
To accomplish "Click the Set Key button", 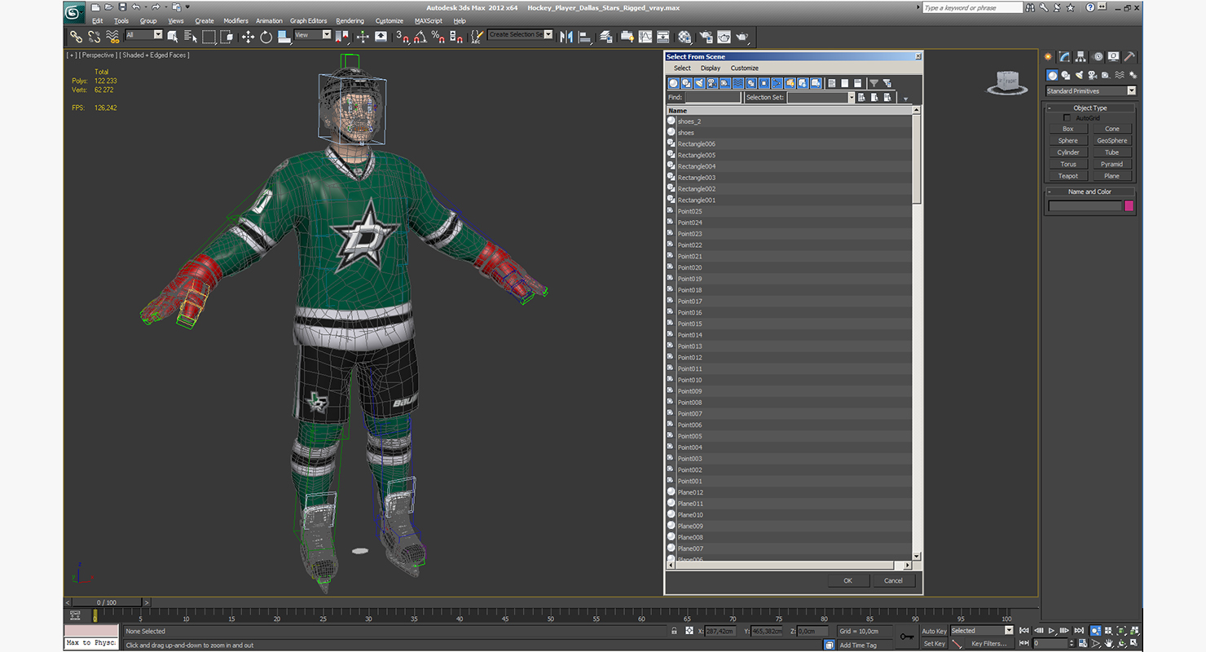I will [x=935, y=644].
